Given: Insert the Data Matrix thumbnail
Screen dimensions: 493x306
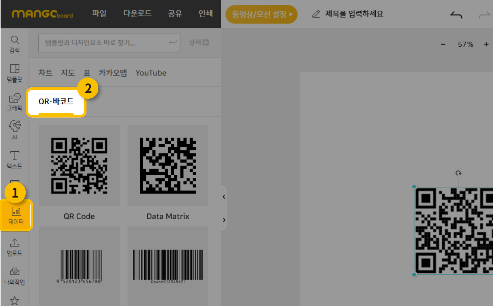Looking at the screenshot, I should 168,166.
